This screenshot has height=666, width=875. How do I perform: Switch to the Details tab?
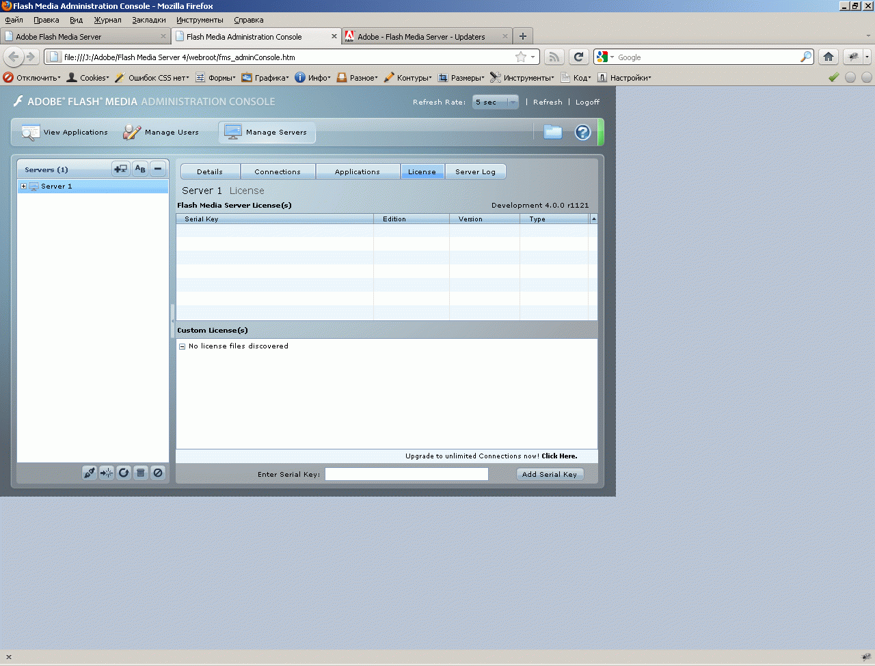(x=210, y=171)
